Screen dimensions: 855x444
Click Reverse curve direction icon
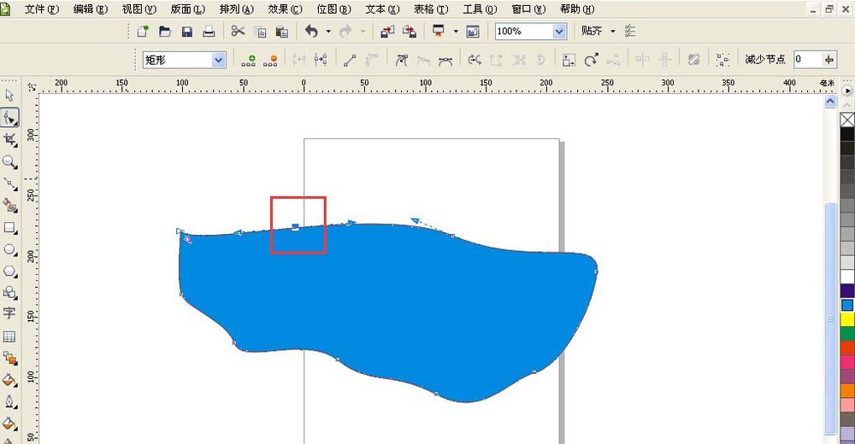(475, 60)
